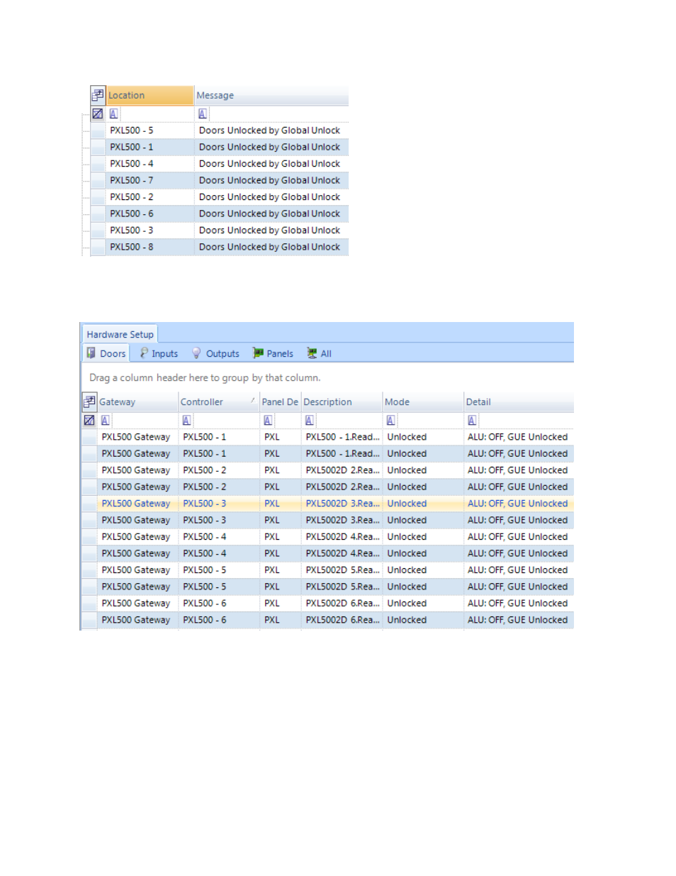This screenshot has width=676, height=876.
Task: Click the Message column filter icon
Action: click(203, 113)
